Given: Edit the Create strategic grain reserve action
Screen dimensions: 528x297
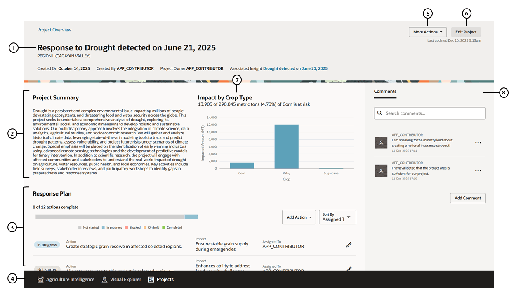Looking at the screenshot, I should pyautogui.click(x=349, y=245).
